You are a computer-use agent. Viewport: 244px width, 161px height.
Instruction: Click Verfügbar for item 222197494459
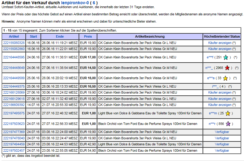click(x=222, y=144)
